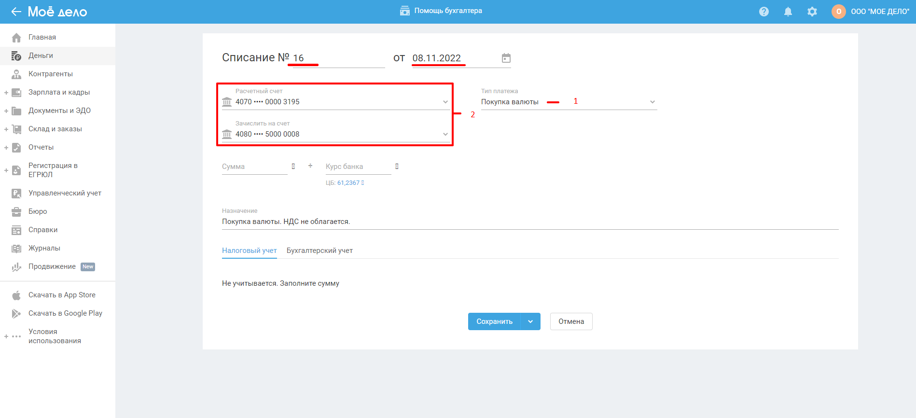
Task: Expand Отчеты section
Action: [x=6, y=147]
